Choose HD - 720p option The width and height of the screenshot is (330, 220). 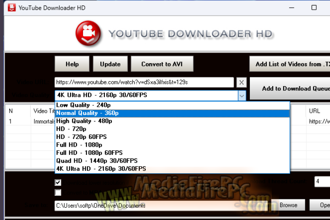click(x=172, y=129)
